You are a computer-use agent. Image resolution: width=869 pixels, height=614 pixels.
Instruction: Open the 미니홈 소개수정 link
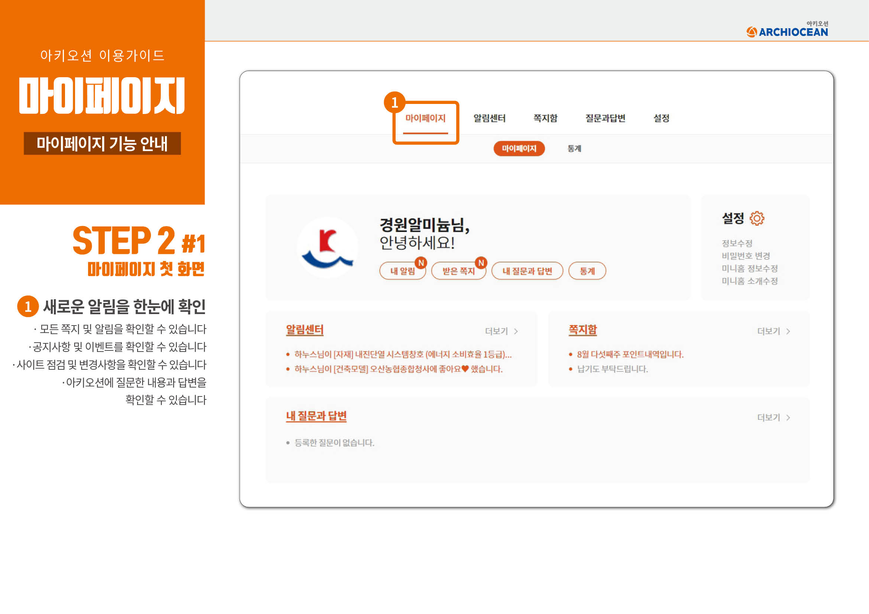(x=749, y=281)
